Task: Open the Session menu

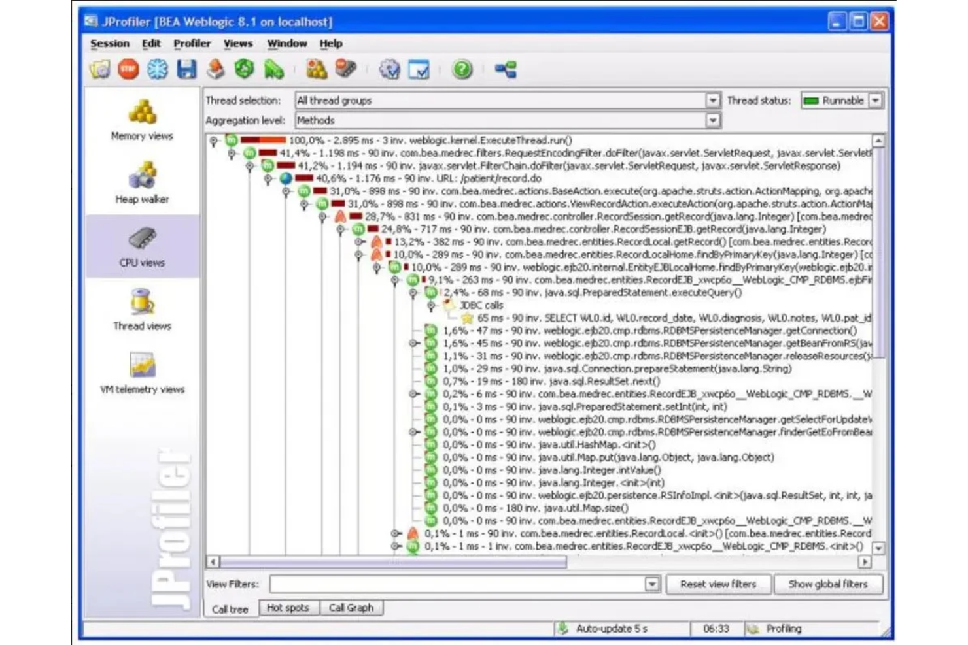Action: coord(109,43)
